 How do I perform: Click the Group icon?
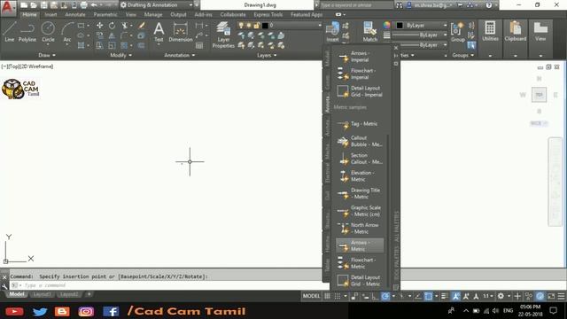457,32
